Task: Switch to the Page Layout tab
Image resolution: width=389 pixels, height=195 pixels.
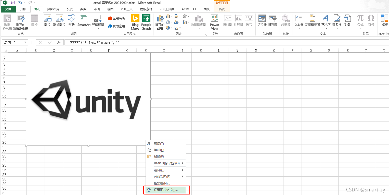Action: point(53,9)
